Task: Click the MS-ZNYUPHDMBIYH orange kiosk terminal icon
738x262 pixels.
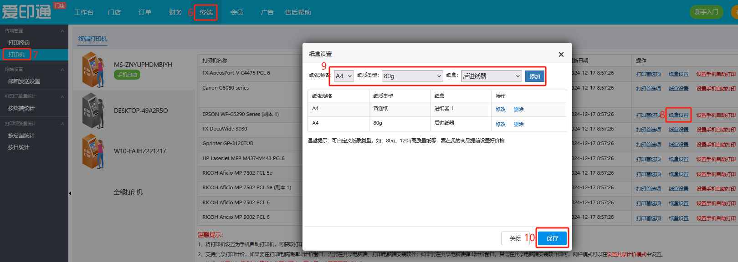Action: [x=93, y=70]
